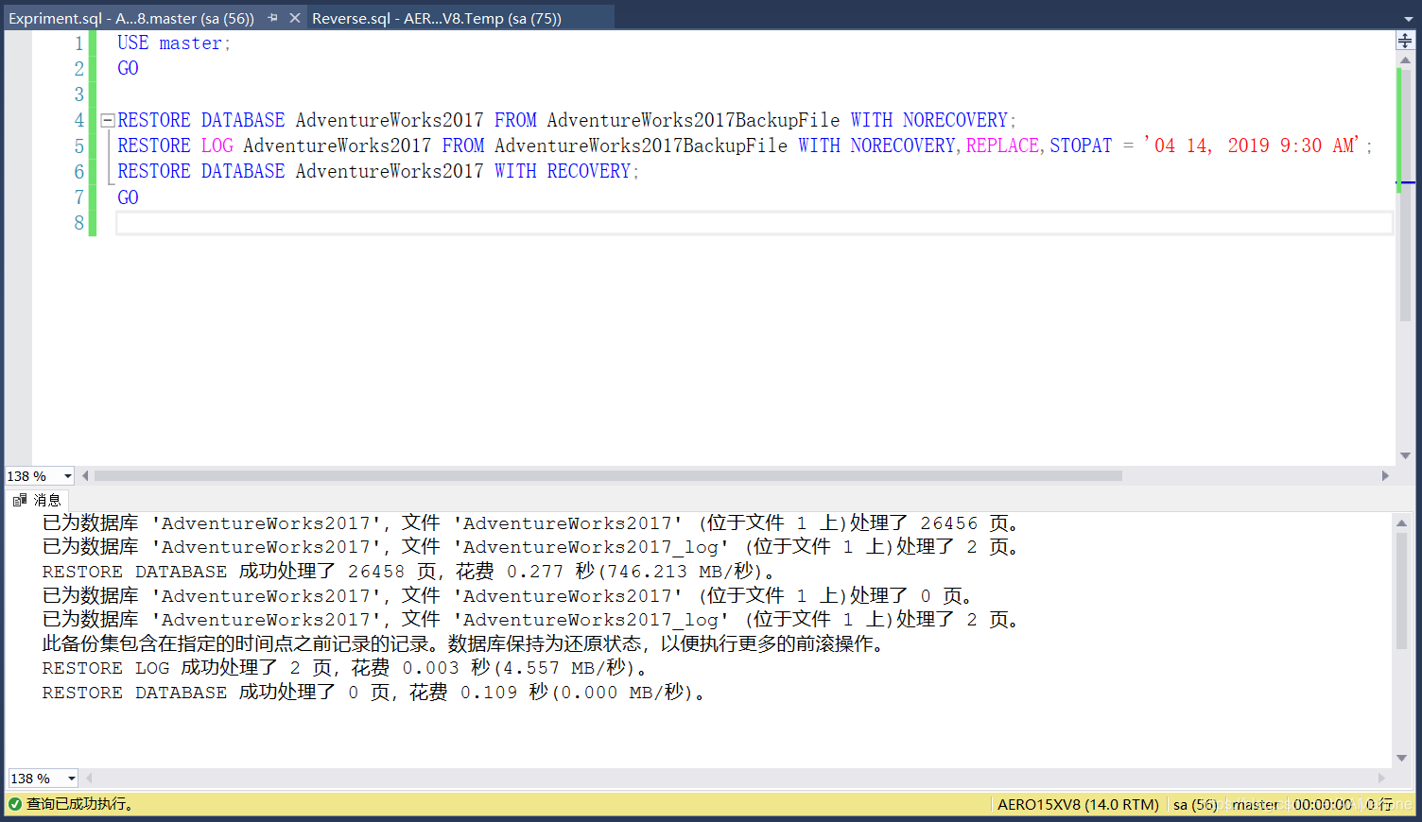The width and height of the screenshot is (1422, 822).
Task: Click the message mentioning 26456 页
Action: point(530,523)
